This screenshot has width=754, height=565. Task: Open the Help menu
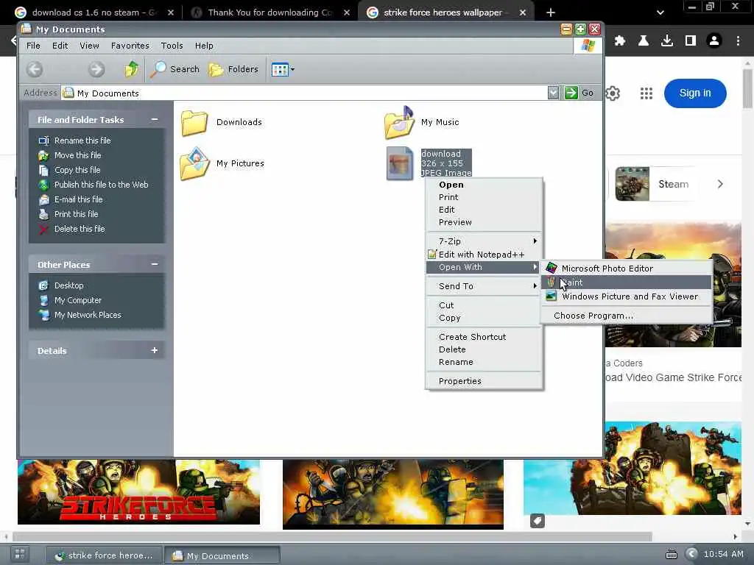[x=204, y=46]
